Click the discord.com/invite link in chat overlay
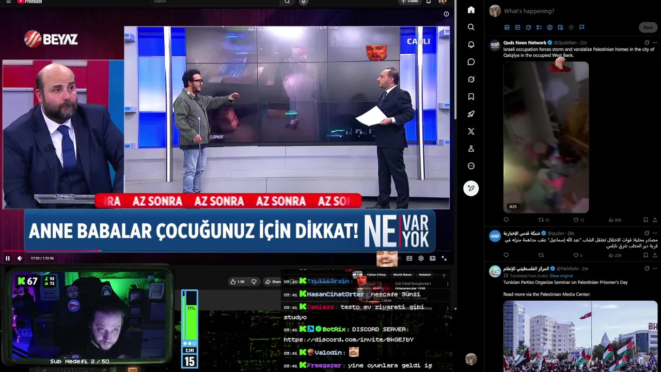Viewport: 661px width, 372px height. point(349,339)
